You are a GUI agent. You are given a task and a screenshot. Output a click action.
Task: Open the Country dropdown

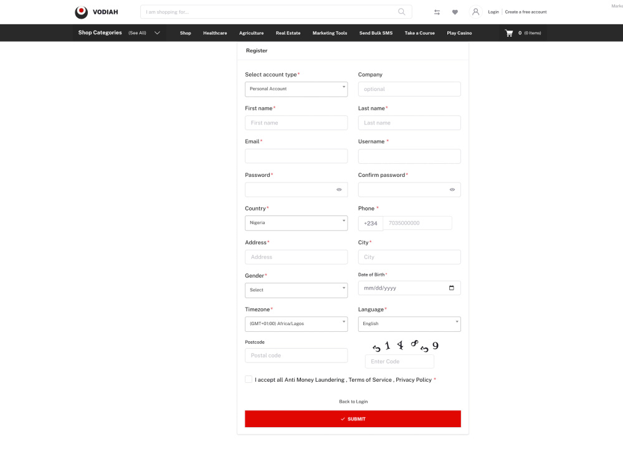[296, 223]
